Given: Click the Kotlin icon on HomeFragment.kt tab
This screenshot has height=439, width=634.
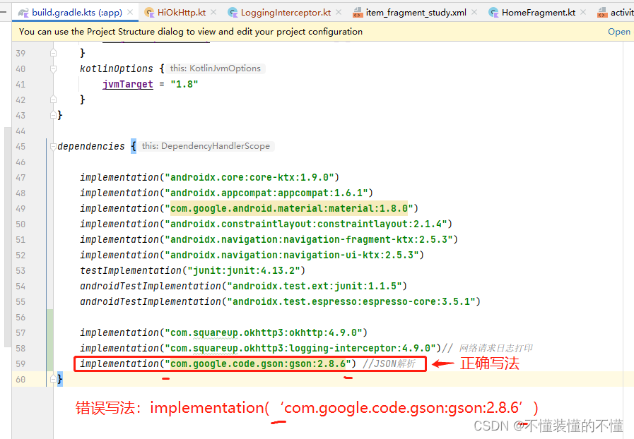Looking at the screenshot, I should point(493,13).
